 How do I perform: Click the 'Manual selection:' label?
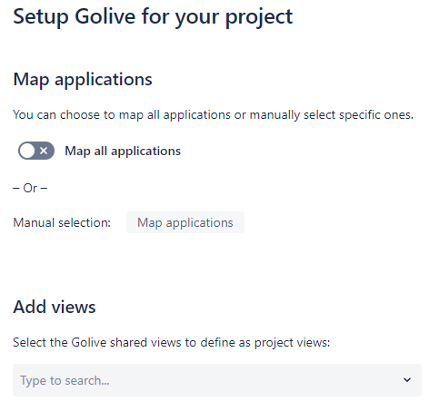[x=62, y=223]
